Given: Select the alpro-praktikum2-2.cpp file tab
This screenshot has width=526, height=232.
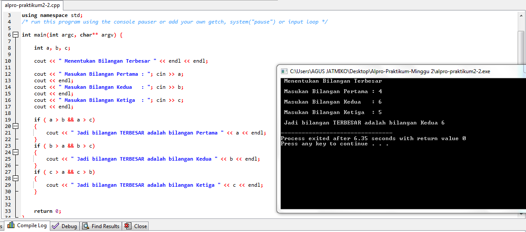Looking at the screenshot, I should click(x=33, y=6).
